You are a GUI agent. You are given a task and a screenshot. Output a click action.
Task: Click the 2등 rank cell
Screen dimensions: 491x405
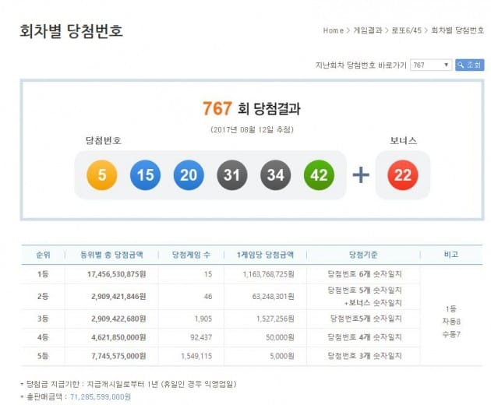coord(43,297)
